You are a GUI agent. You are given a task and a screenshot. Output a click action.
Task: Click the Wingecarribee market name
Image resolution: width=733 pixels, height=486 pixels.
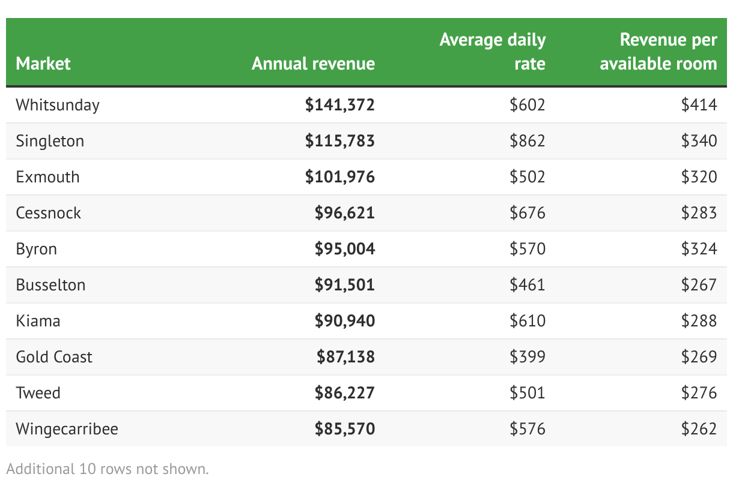(x=67, y=429)
